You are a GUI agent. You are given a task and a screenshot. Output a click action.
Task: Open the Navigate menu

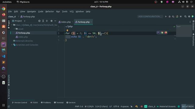tap(31, 12)
